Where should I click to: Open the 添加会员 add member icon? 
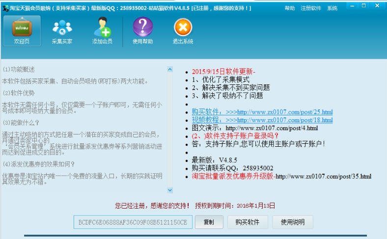102,31
